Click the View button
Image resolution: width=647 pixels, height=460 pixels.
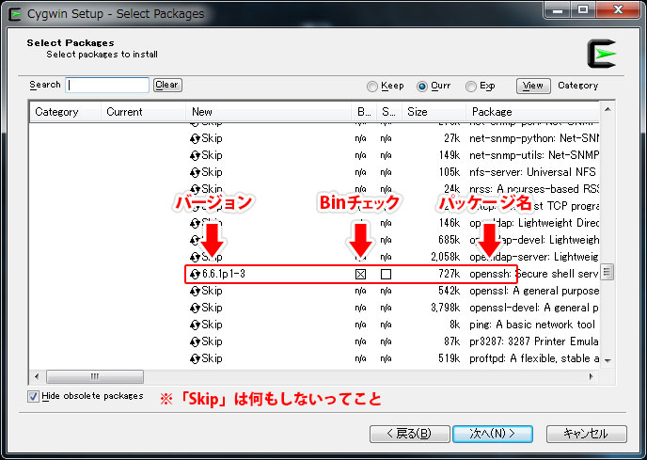(x=533, y=86)
